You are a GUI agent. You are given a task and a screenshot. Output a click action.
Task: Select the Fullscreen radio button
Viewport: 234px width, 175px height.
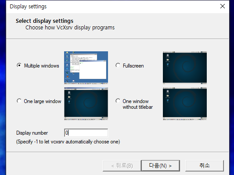(118, 66)
